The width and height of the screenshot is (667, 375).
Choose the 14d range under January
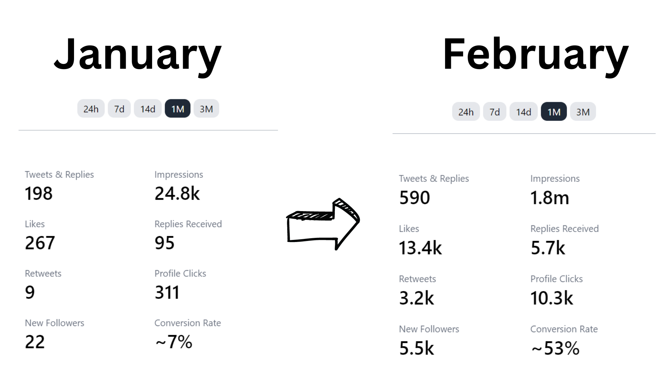[x=148, y=109]
